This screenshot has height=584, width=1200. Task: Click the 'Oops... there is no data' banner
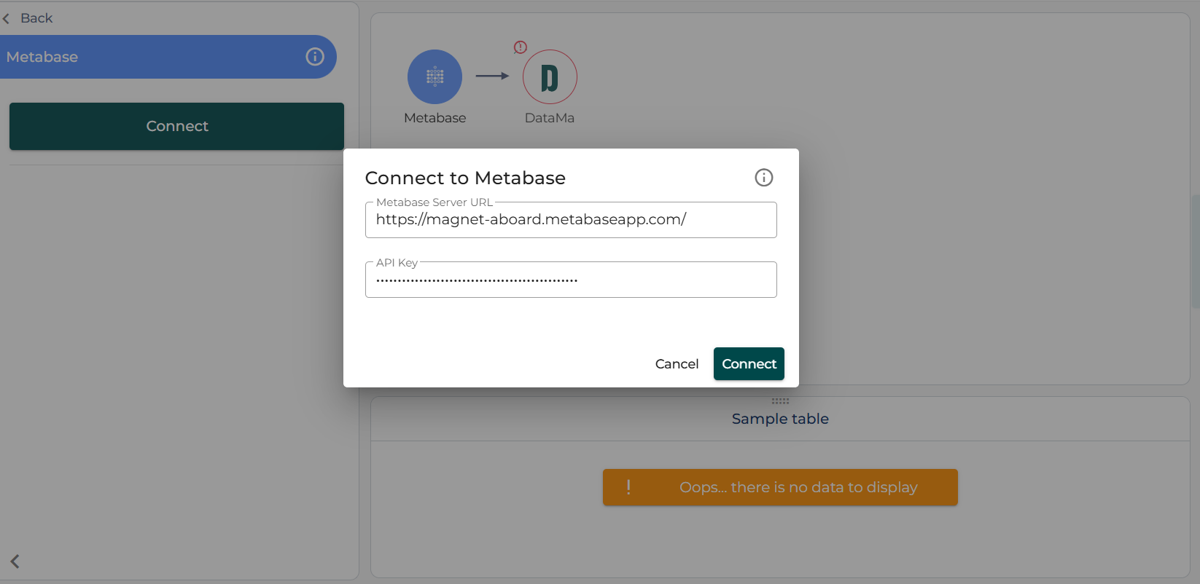(798, 487)
